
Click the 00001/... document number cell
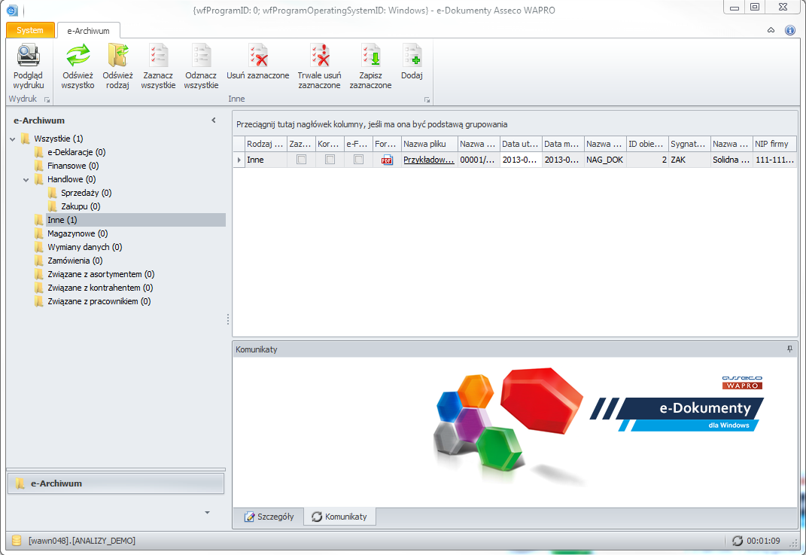479,160
